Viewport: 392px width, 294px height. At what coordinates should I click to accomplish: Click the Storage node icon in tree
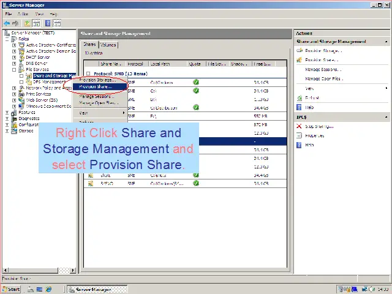point(14,130)
